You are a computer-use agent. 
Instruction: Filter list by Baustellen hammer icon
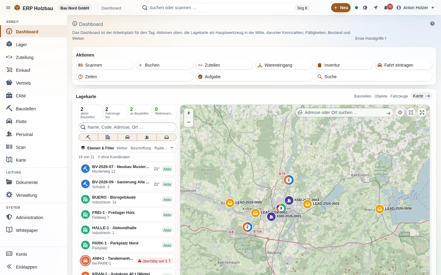tap(89, 137)
